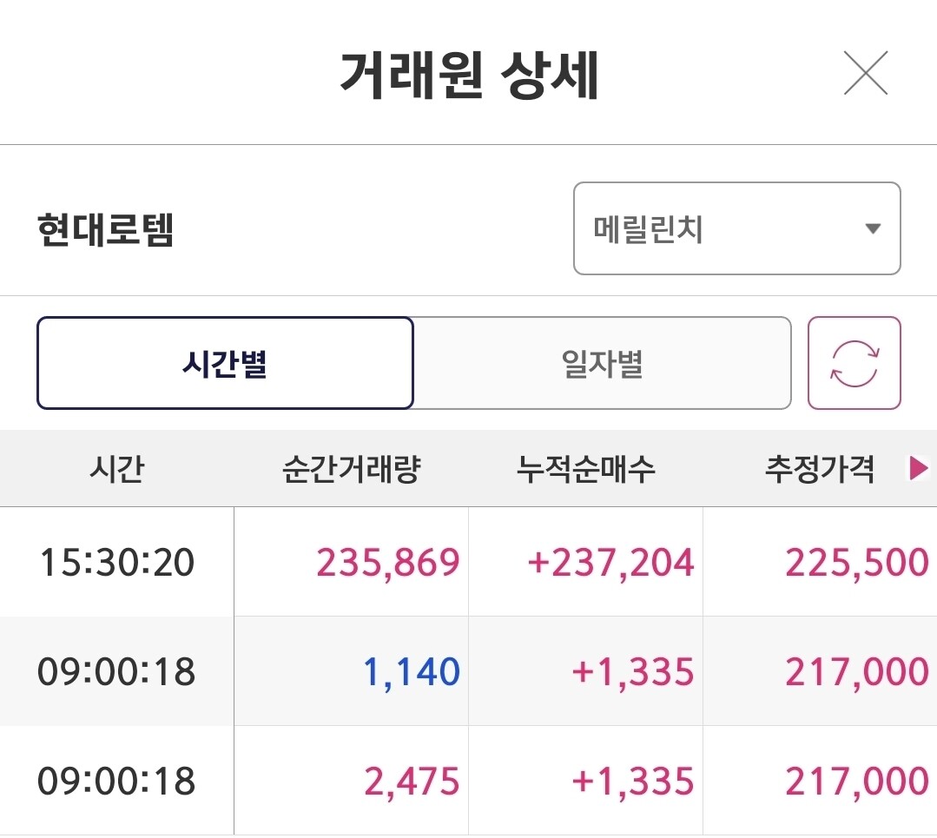937x838 pixels.
Task: Click the 225,500 estimated price cell
Action: coord(856,563)
